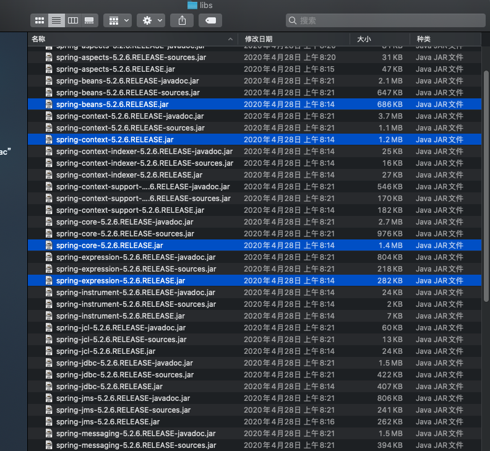Select spring-instrument-5.2.6.RELEASE-sources.jar file
Viewport: 490px width, 451px height.
[x=255, y=304]
